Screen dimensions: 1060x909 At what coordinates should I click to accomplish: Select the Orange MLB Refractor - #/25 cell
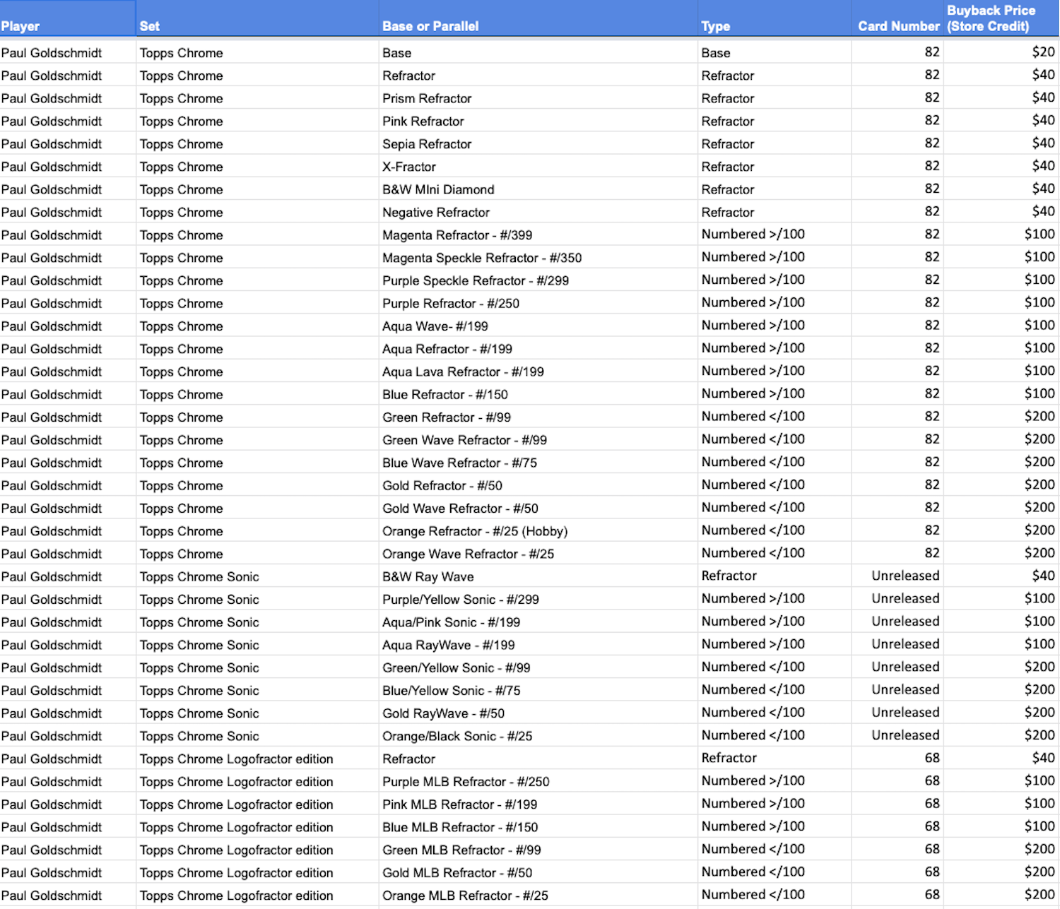tap(465, 896)
